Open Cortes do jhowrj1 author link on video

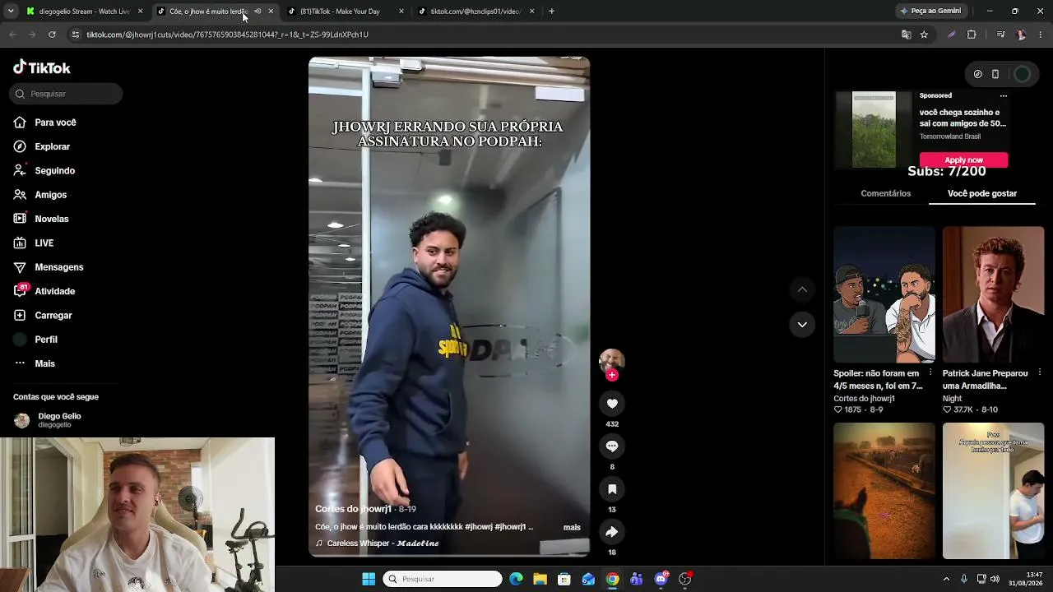pos(353,509)
